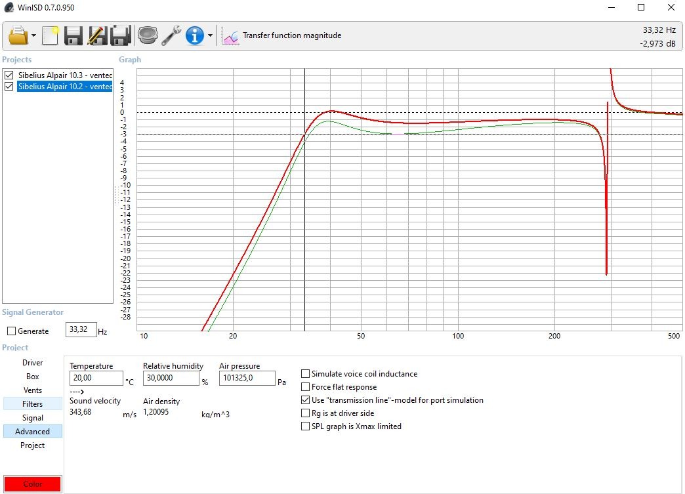
Task: Click the -2,973 dB cursor readout
Action: click(658, 44)
